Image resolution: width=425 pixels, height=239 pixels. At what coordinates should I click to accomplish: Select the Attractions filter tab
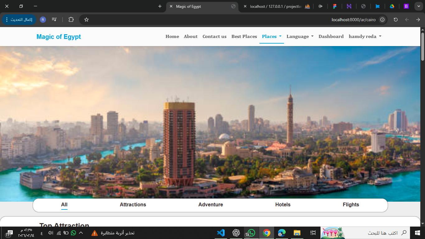133,205
